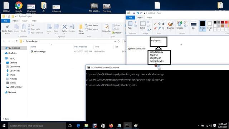Select calculator.py in the file list
This screenshot has height=129, width=229.
point(40,52)
